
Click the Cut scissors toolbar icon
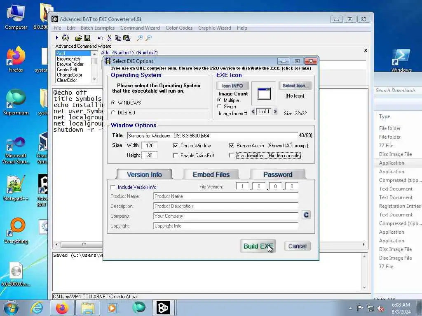click(109, 38)
